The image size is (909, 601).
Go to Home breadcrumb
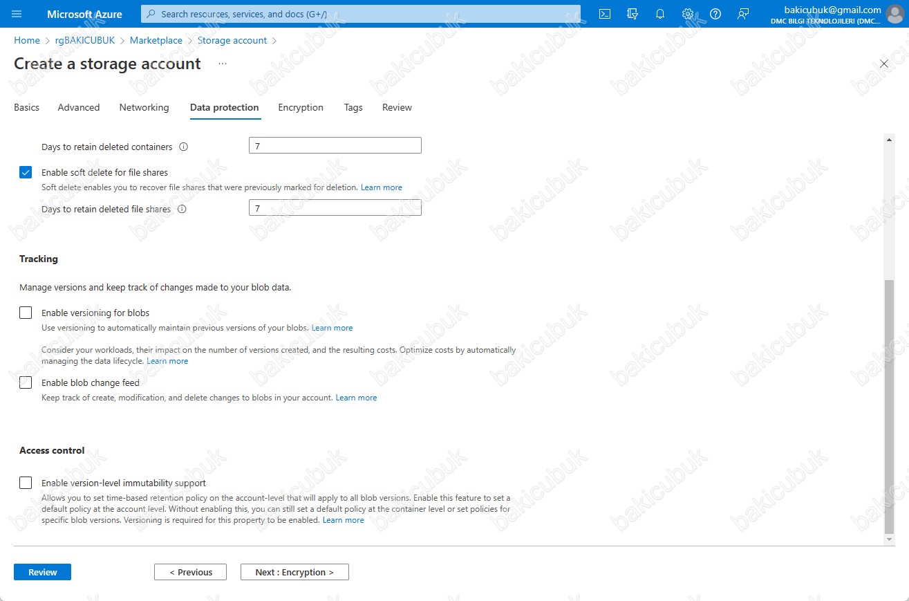click(x=27, y=40)
